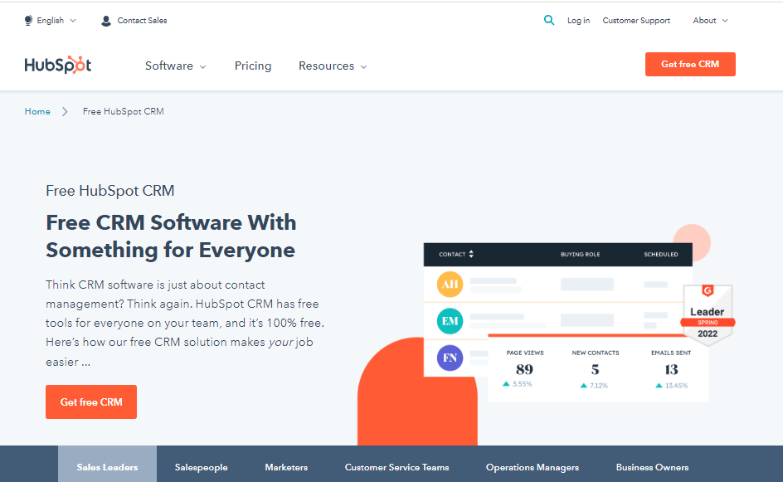Click the Contact Sales person icon
This screenshot has width=783, height=482.
point(106,21)
